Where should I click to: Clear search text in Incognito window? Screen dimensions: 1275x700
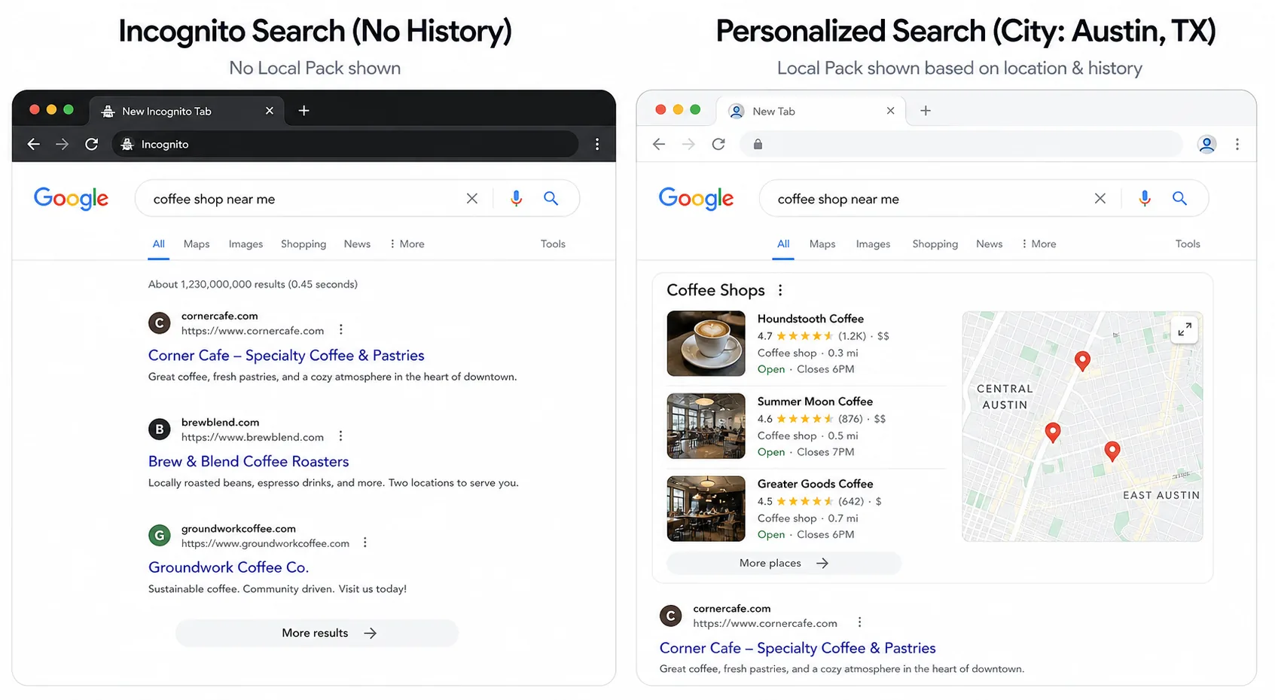point(472,198)
